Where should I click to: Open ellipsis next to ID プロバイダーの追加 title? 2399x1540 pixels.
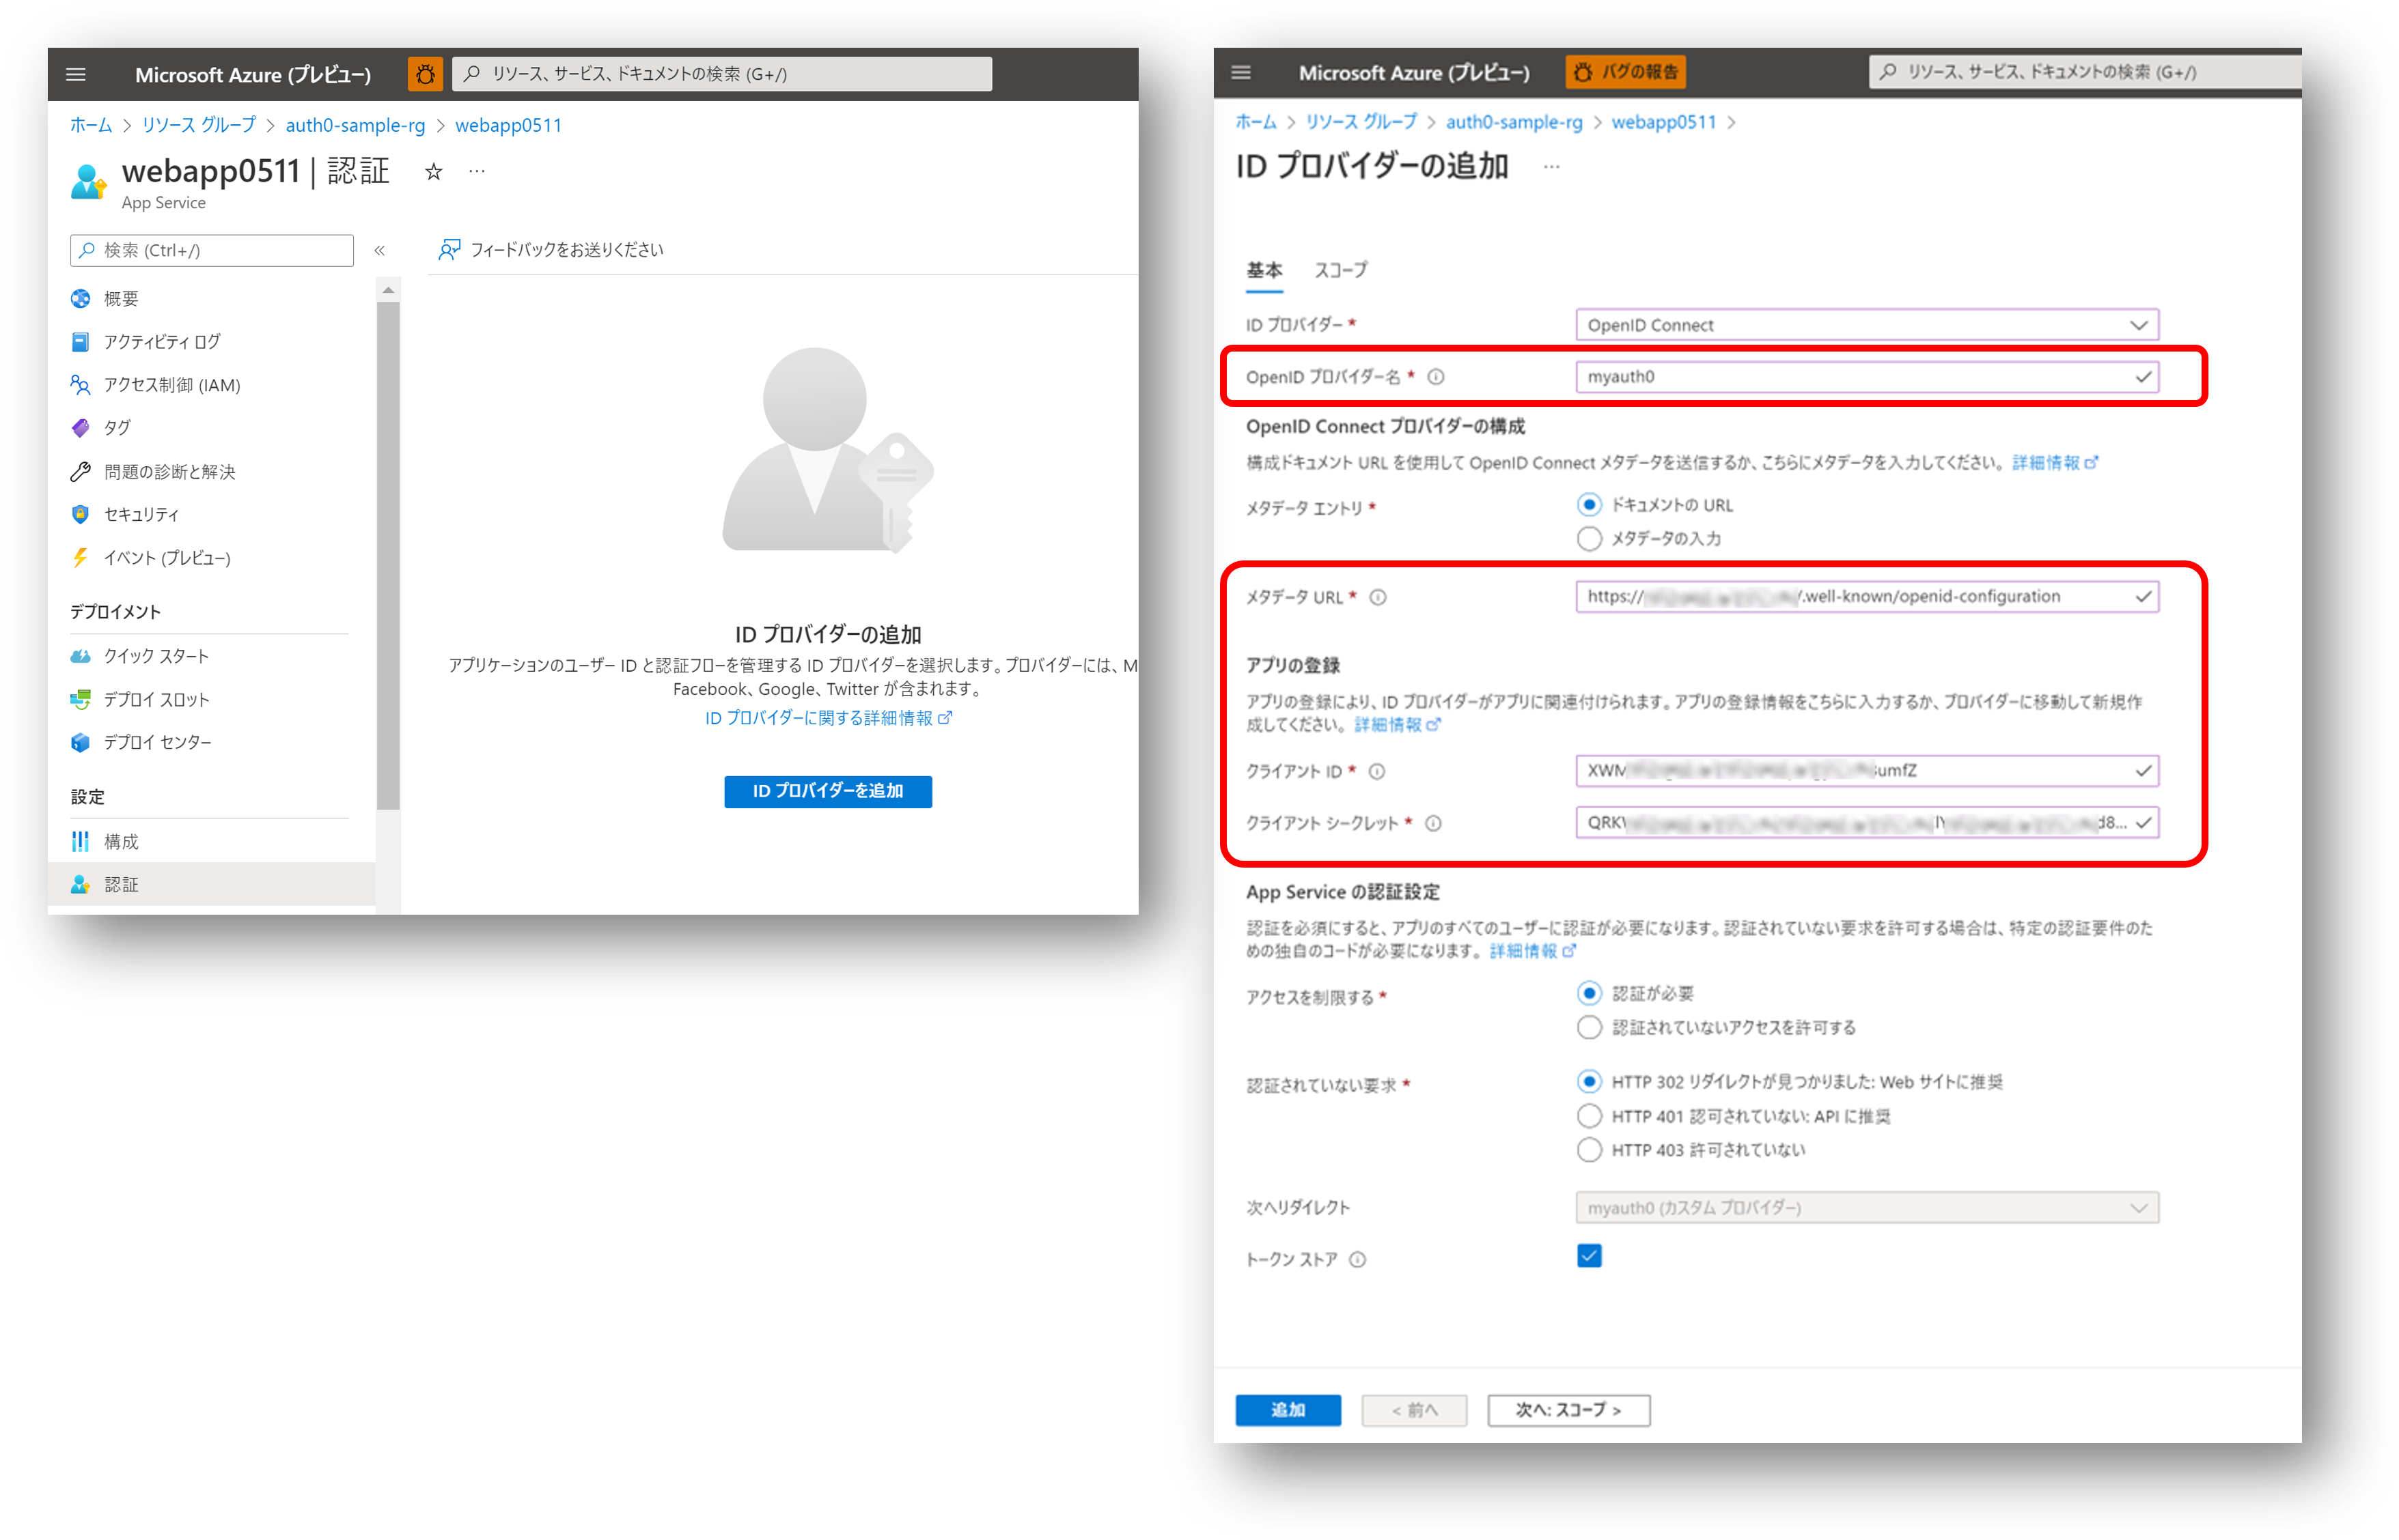1551,167
